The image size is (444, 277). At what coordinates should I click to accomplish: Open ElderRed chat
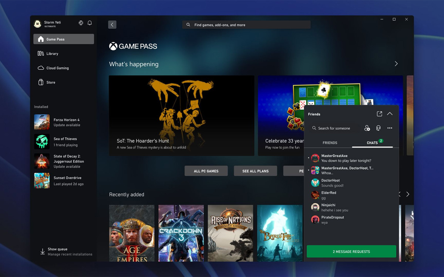click(x=351, y=195)
